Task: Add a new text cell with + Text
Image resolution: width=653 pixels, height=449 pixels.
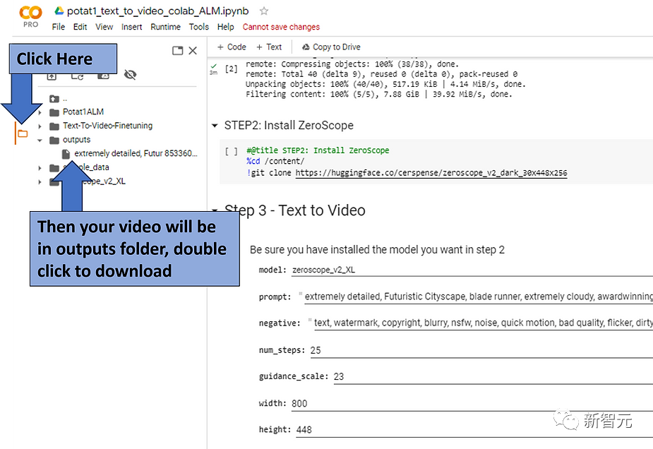Action: point(269,47)
